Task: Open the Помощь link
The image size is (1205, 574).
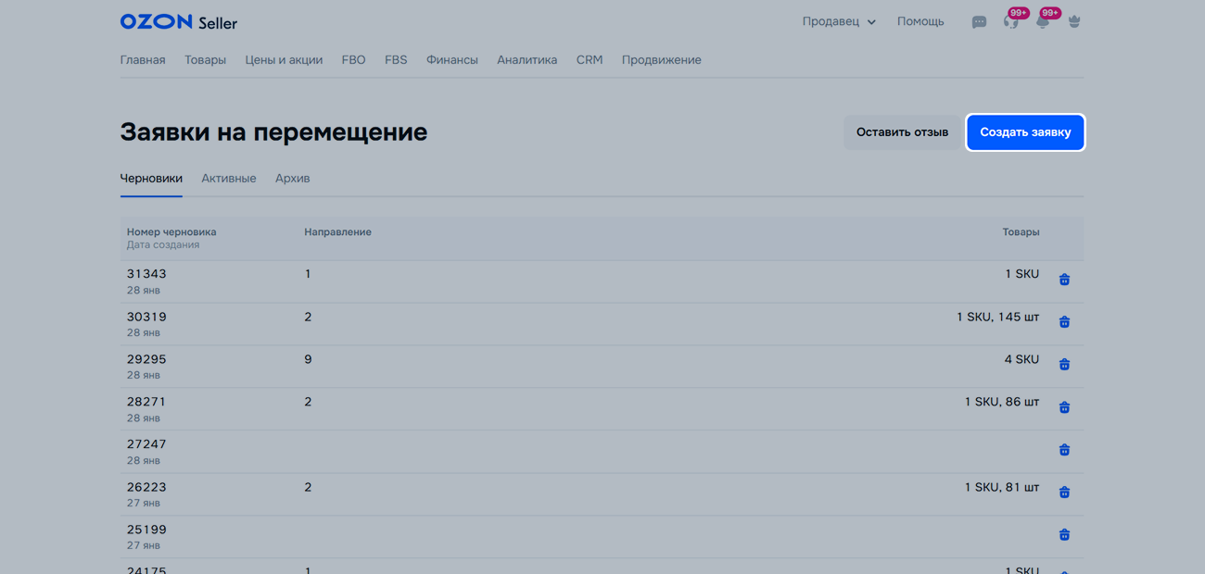Action: coord(920,21)
